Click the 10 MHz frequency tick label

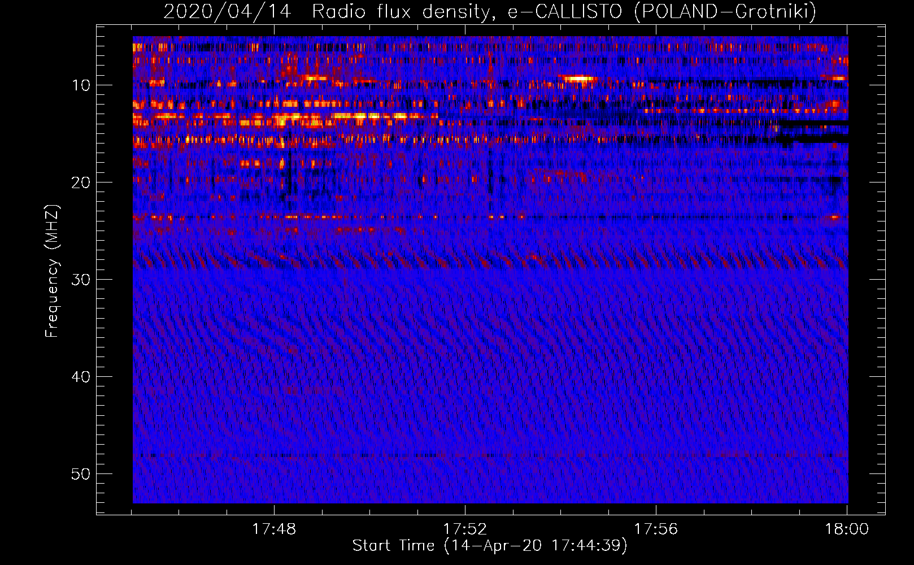point(81,85)
